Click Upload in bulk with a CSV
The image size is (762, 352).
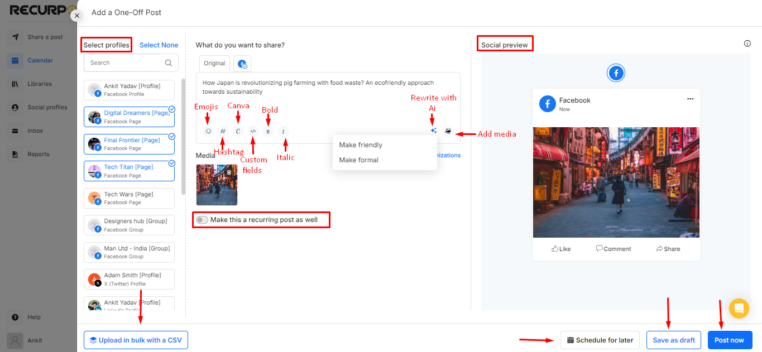click(136, 340)
